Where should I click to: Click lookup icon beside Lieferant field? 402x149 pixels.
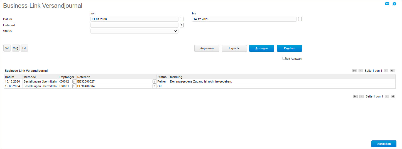coord(182,25)
